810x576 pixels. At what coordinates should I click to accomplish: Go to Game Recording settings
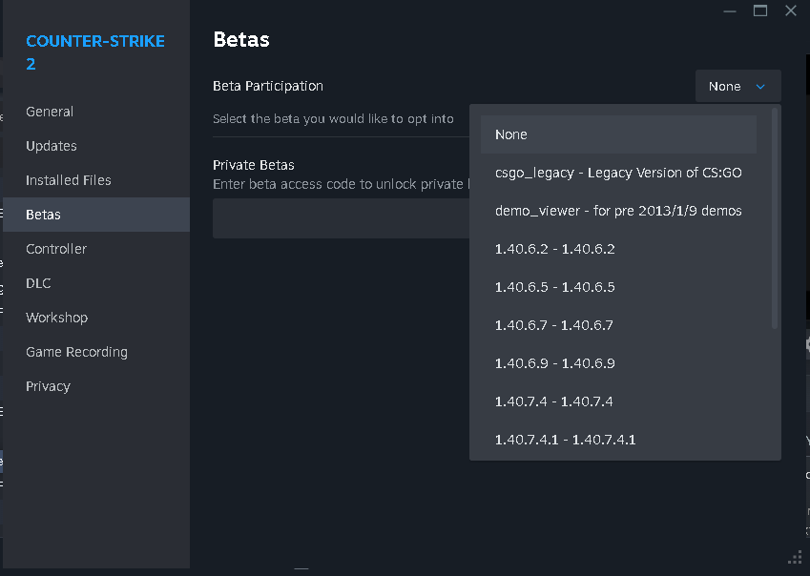pyautogui.click(x=76, y=352)
